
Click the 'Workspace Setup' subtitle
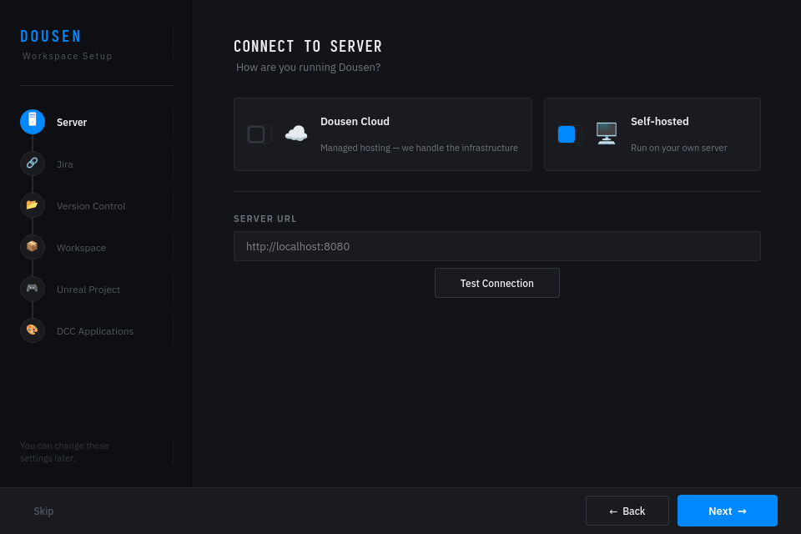coord(67,56)
